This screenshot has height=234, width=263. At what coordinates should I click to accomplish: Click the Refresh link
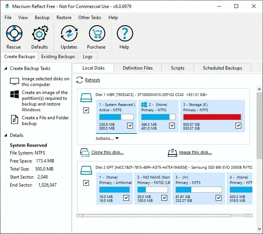pyautogui.click(x=92, y=80)
